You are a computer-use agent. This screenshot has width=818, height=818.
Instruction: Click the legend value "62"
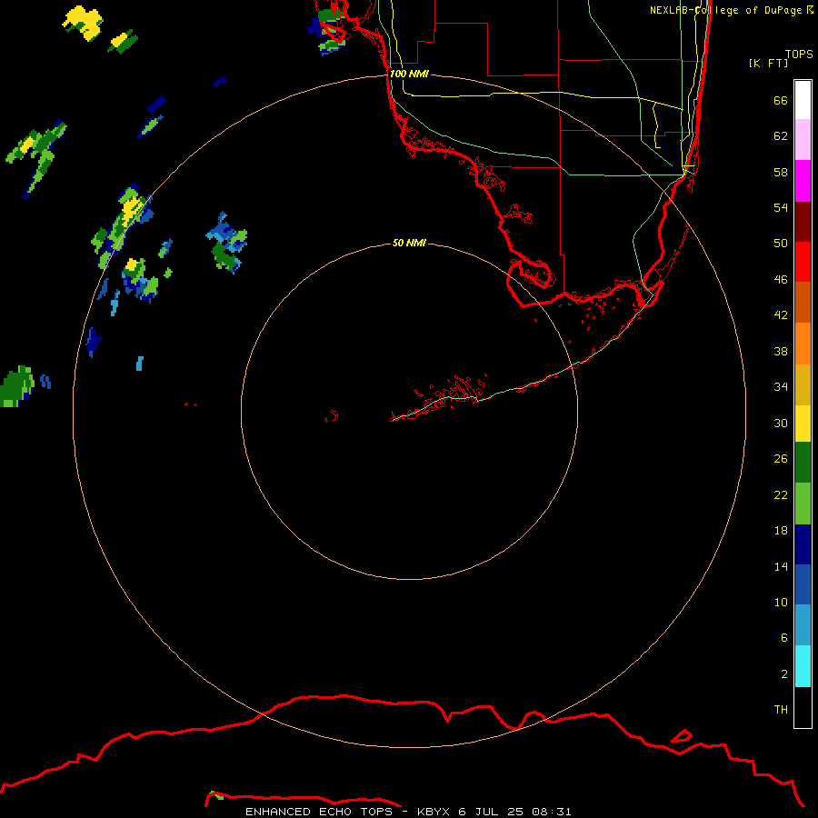coord(781,136)
